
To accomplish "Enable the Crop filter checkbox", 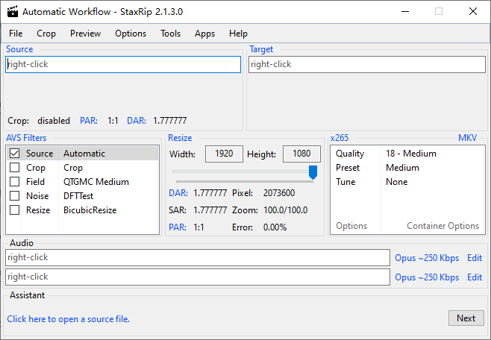I will tap(14, 168).
